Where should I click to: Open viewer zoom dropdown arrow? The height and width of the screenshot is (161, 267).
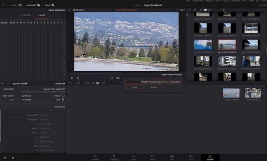point(177,10)
